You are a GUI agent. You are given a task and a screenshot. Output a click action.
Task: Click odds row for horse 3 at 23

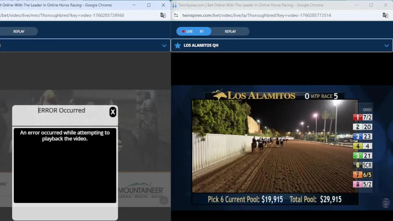363,136
